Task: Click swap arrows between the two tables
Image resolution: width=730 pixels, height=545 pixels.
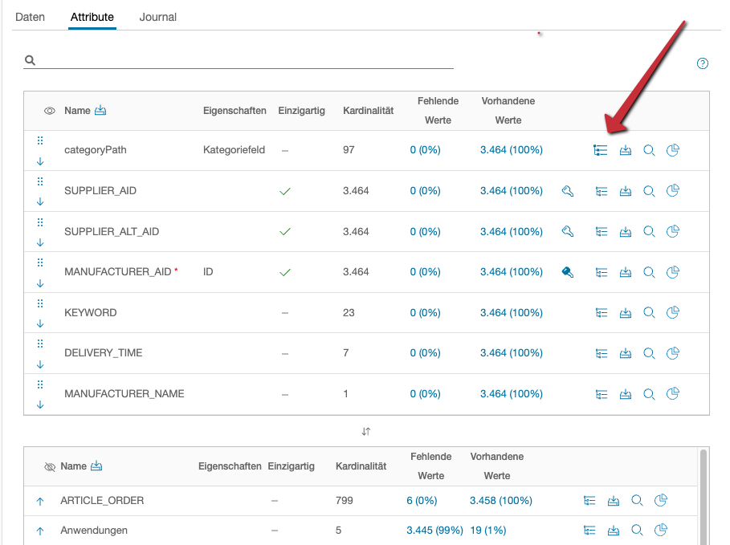Action: pyautogui.click(x=366, y=431)
